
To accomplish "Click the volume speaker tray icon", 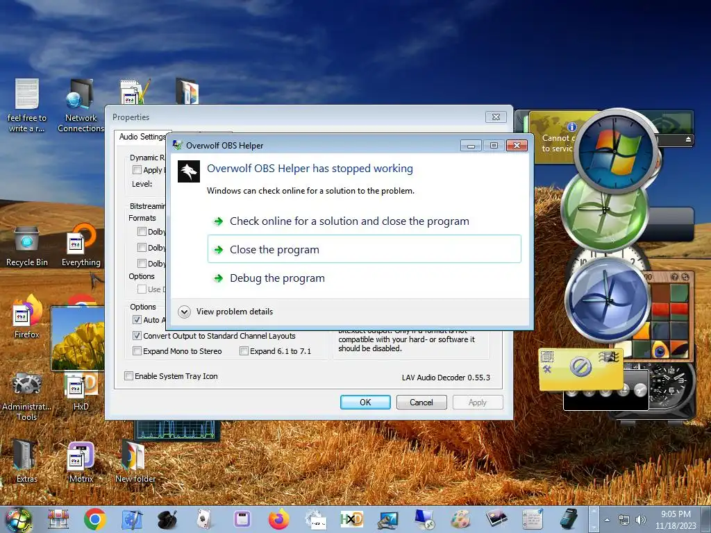I will pos(640,520).
